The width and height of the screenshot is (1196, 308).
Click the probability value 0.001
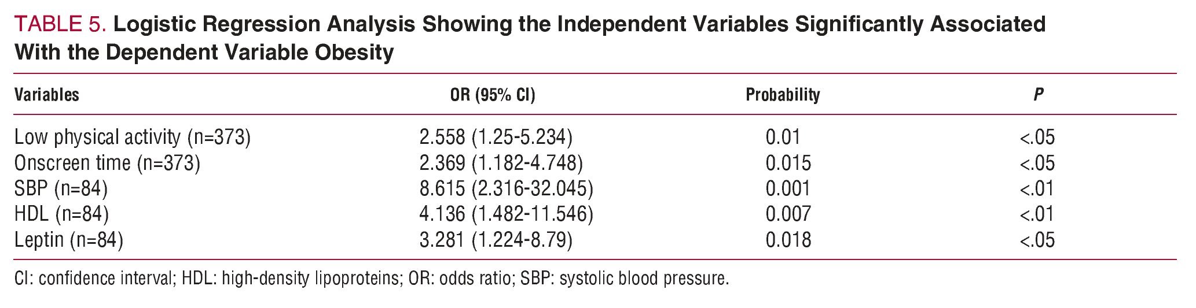[x=788, y=189]
